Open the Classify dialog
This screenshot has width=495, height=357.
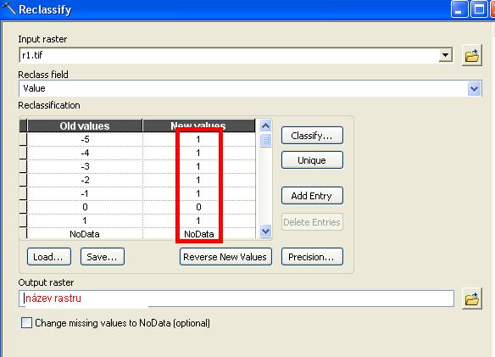(x=312, y=136)
